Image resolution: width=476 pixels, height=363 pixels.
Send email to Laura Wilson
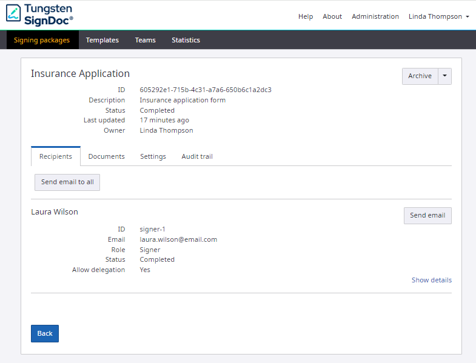coord(427,215)
